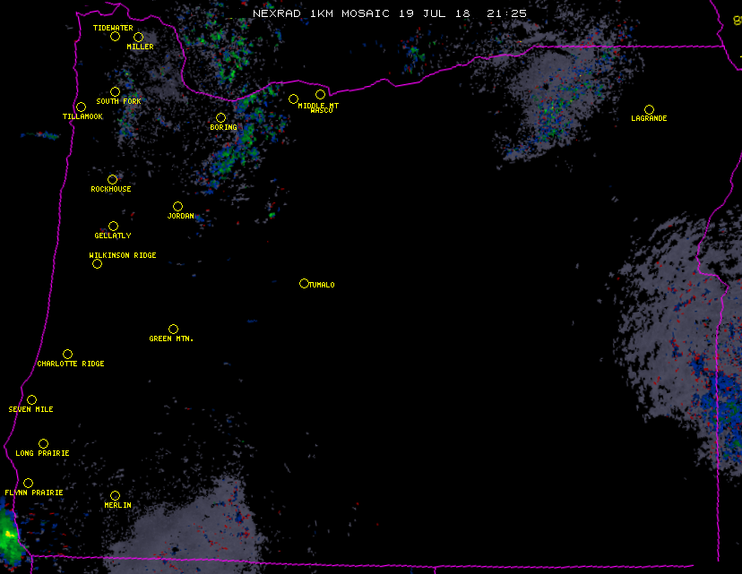Click the Tidewater station circle marker
Image resolution: width=742 pixels, height=574 pixels.
click(x=115, y=37)
